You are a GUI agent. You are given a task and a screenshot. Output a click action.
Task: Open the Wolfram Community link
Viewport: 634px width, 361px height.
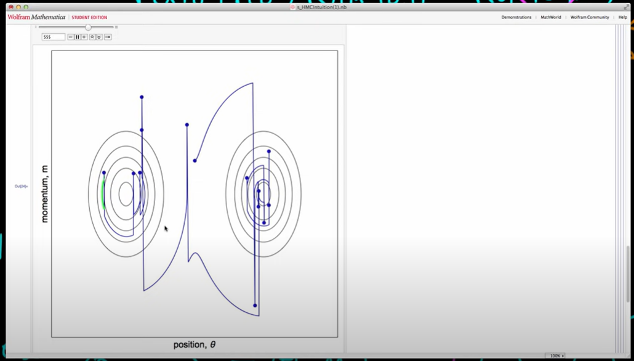coord(590,17)
